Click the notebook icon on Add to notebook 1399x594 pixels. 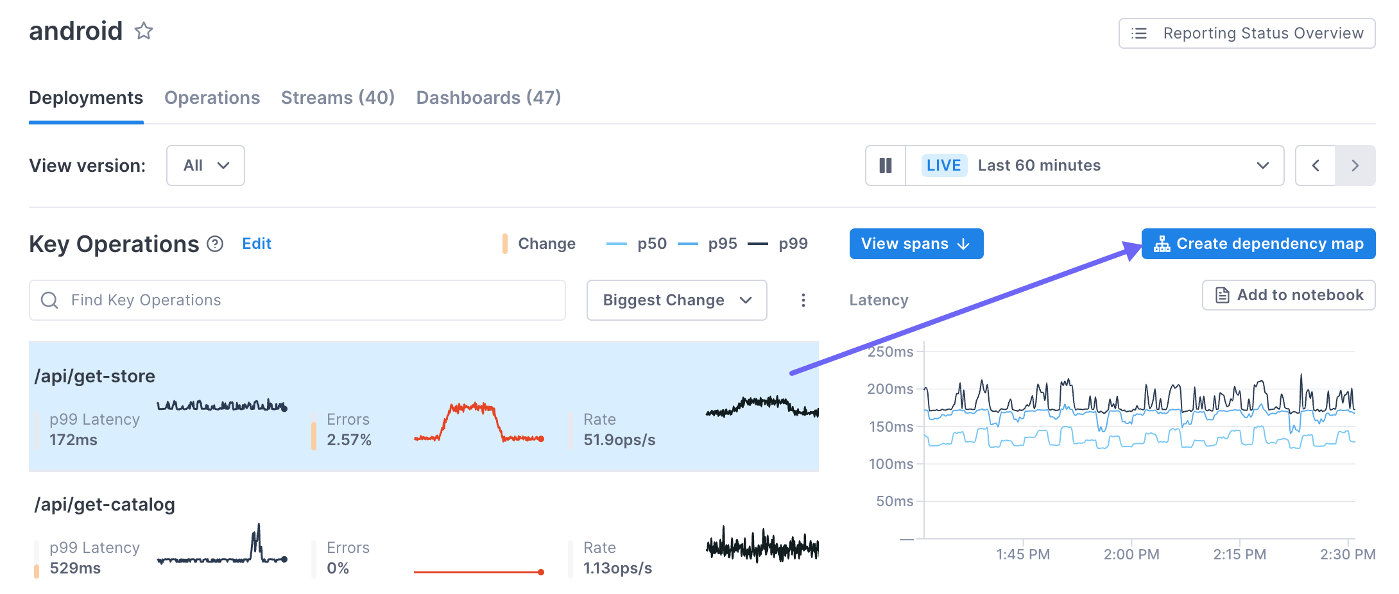coord(1221,295)
